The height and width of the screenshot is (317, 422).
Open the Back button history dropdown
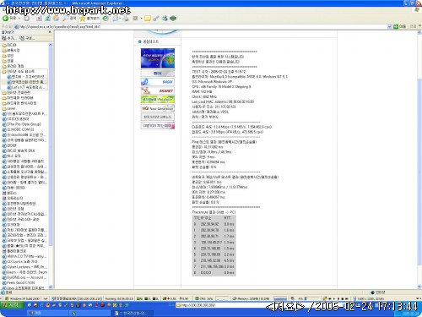click(x=19, y=19)
